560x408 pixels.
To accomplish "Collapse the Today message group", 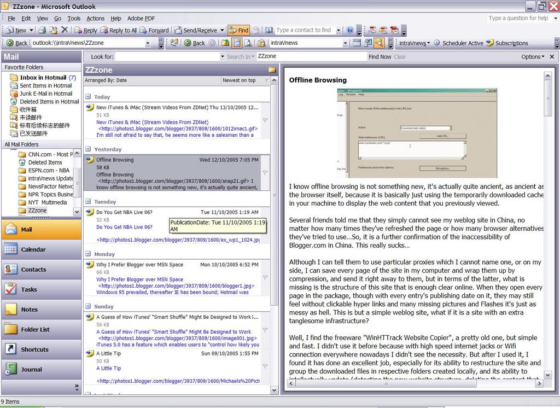I will click(88, 96).
